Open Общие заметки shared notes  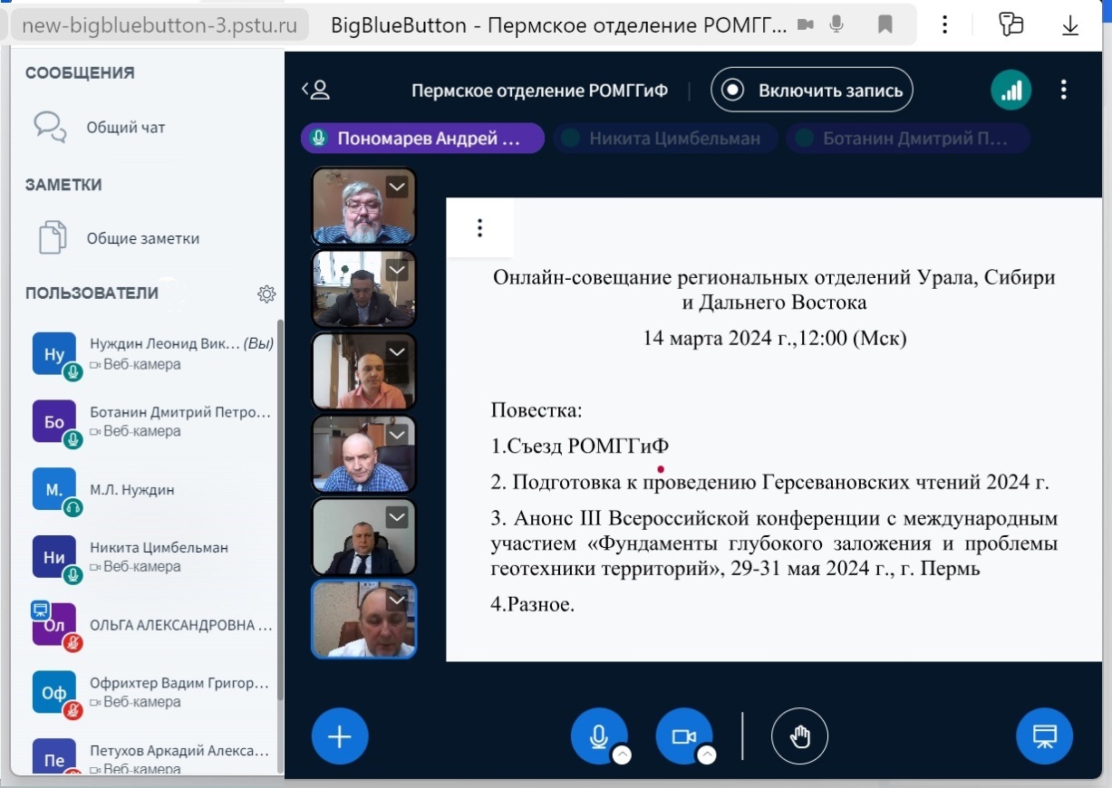[x=118, y=238]
